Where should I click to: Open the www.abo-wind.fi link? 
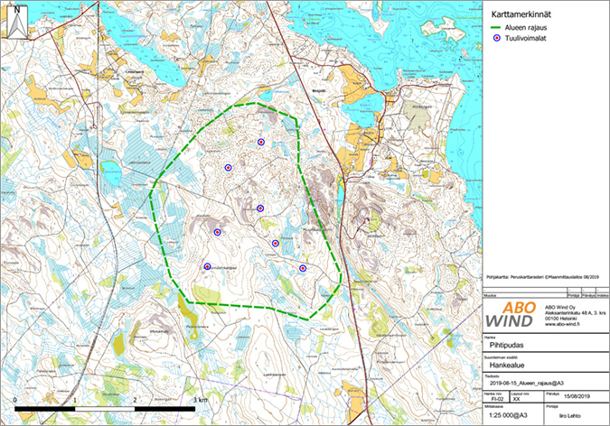coord(562,324)
